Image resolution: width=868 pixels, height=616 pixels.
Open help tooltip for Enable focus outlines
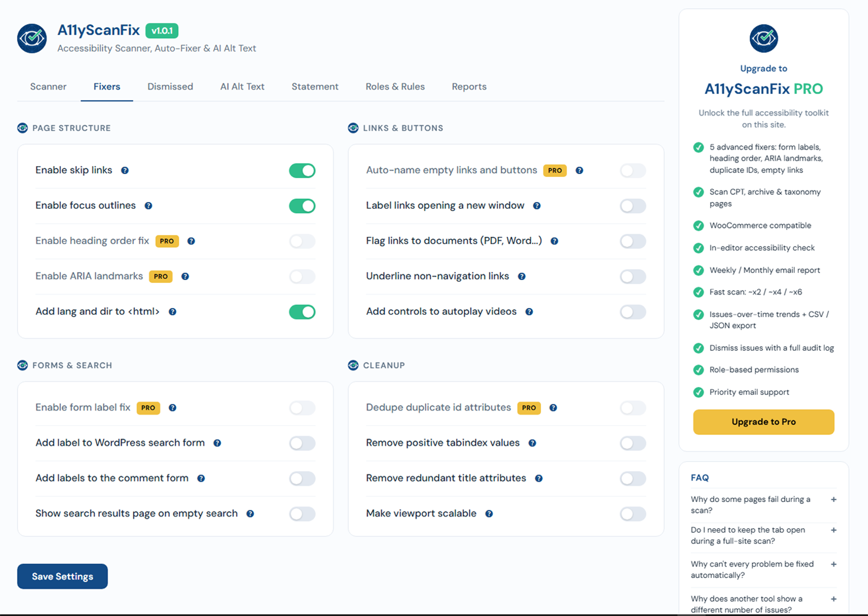point(148,206)
